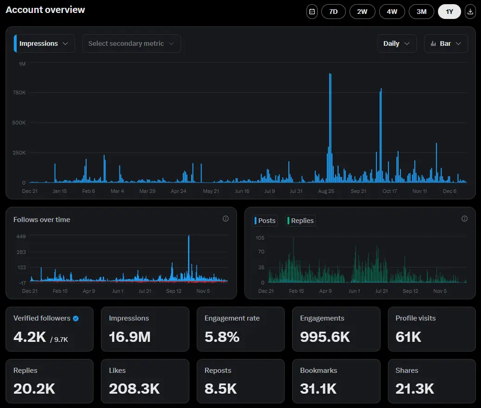Click info icon in Follows over time
The height and width of the screenshot is (408, 481).
point(225,219)
